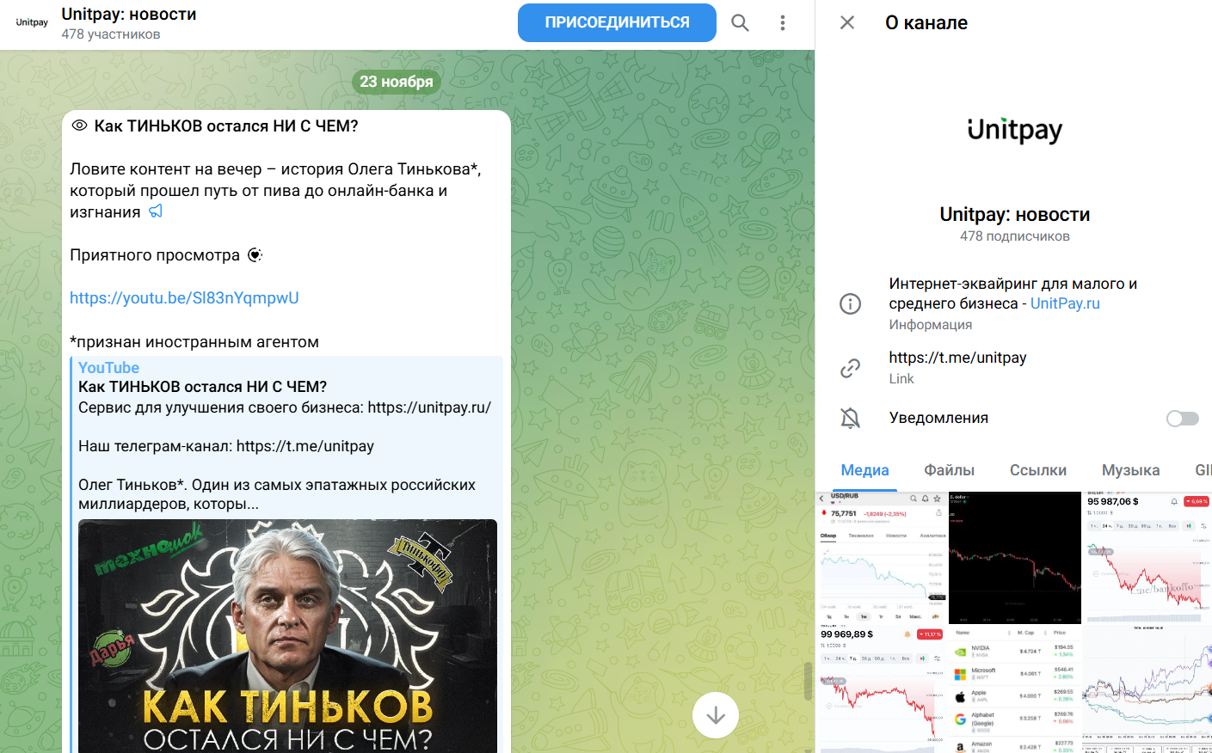The width and height of the screenshot is (1212, 753).
Task: Close the channel info panel
Action: pos(847,22)
